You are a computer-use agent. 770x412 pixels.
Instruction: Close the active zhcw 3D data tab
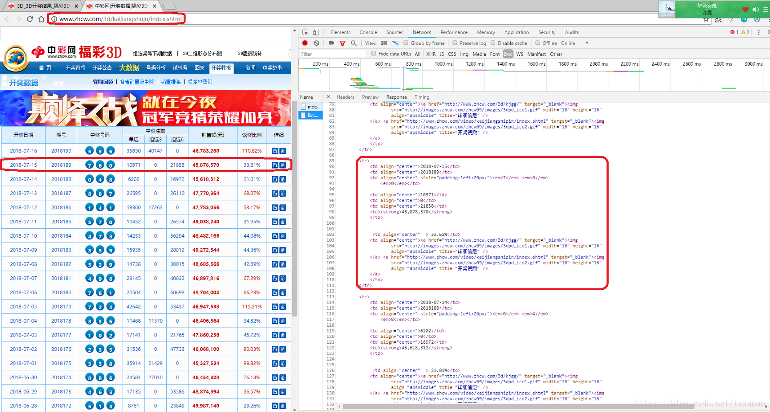[x=155, y=6]
